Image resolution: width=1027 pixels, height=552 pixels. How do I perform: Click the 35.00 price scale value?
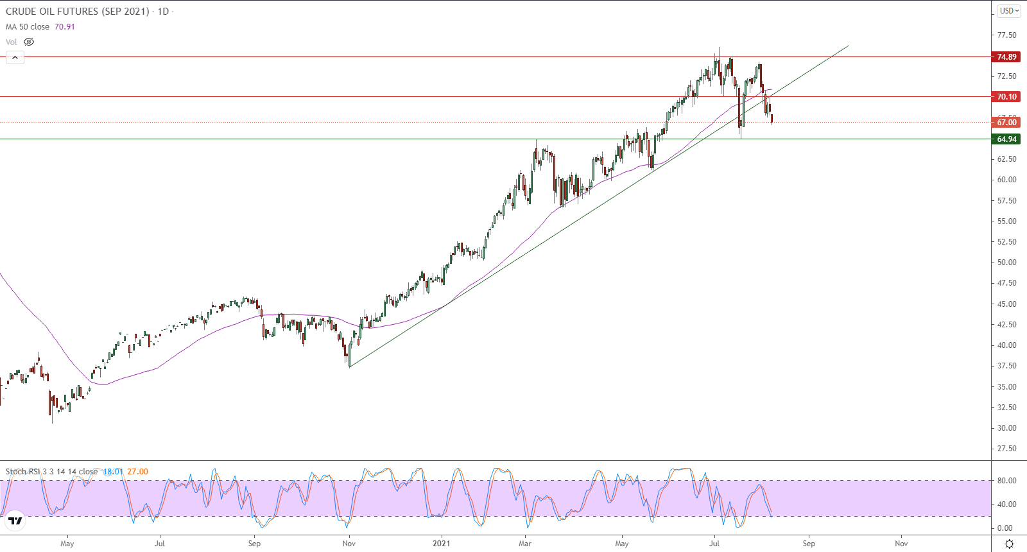tap(1006, 387)
